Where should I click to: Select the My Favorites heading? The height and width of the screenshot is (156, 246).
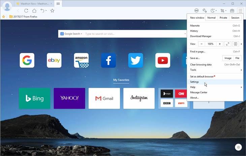pyautogui.click(x=121, y=80)
